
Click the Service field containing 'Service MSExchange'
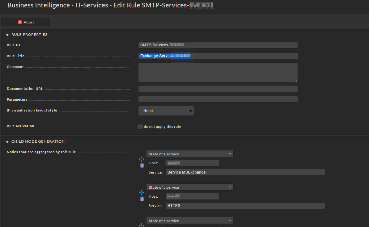pyautogui.click(x=245, y=172)
